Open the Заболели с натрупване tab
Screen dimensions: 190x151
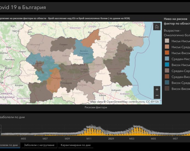(x=39, y=145)
